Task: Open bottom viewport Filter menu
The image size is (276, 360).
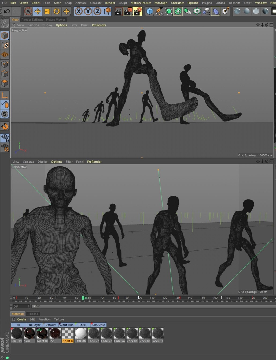Action: (x=69, y=162)
